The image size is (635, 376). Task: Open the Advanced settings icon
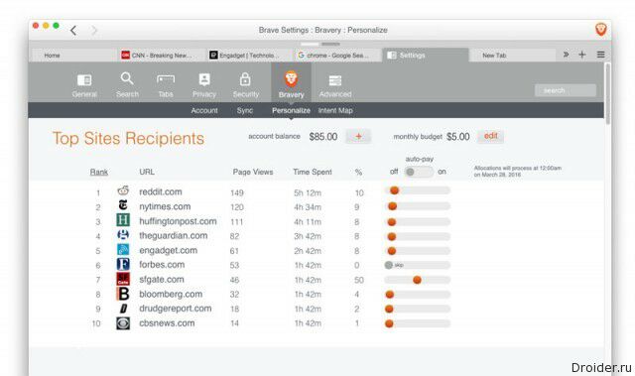pos(335,80)
